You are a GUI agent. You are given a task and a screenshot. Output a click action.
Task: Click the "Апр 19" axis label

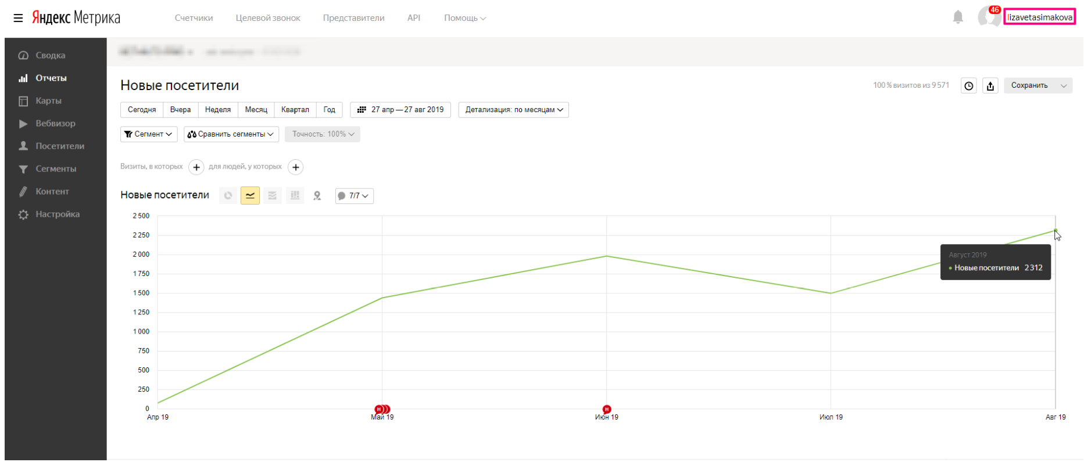[158, 417]
